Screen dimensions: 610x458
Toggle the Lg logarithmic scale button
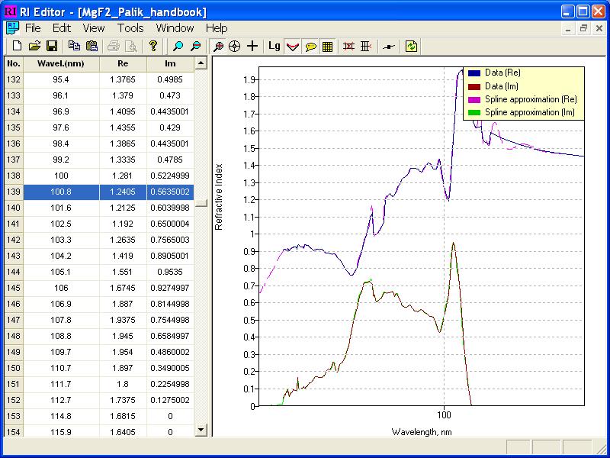(274, 47)
